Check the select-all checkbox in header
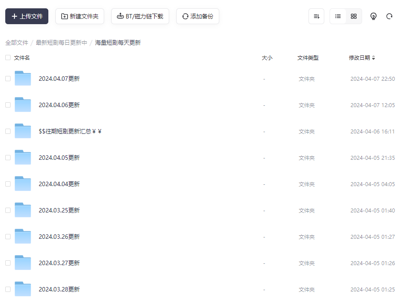Viewport: 399px width, 302px height. pyautogui.click(x=7, y=58)
